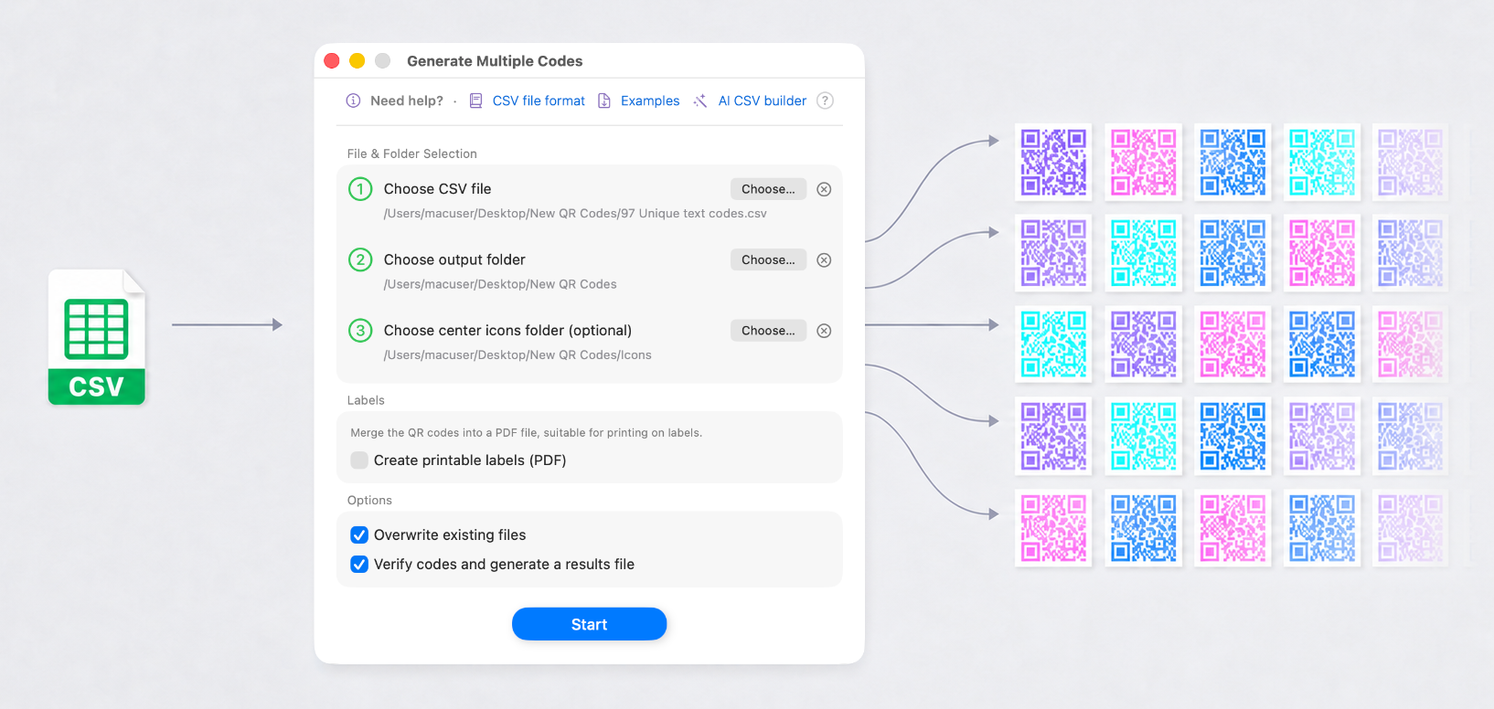This screenshot has height=709, width=1494.
Task: Click the Start button
Action: tap(589, 624)
